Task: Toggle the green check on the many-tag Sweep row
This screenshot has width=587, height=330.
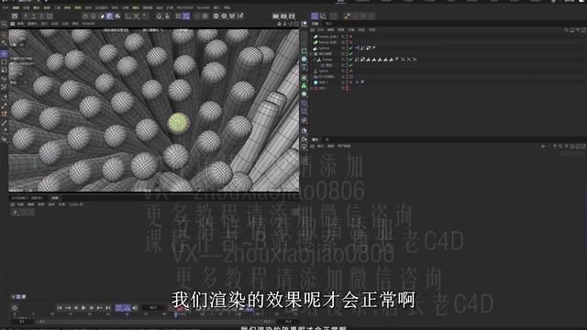Action: coord(350,60)
